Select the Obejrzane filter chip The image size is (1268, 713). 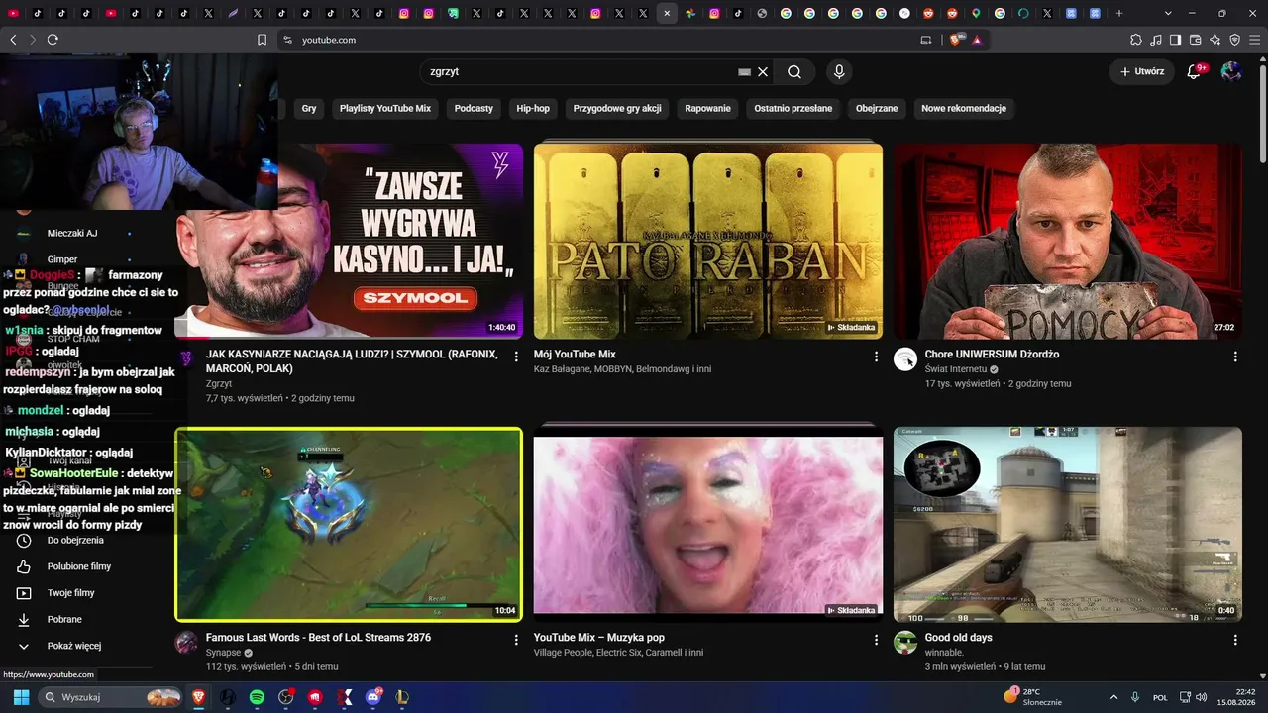(x=877, y=108)
